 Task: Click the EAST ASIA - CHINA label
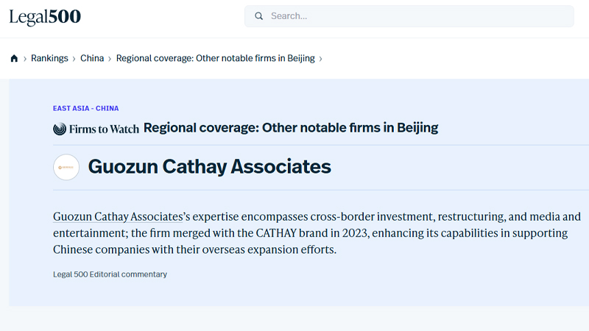pos(85,108)
